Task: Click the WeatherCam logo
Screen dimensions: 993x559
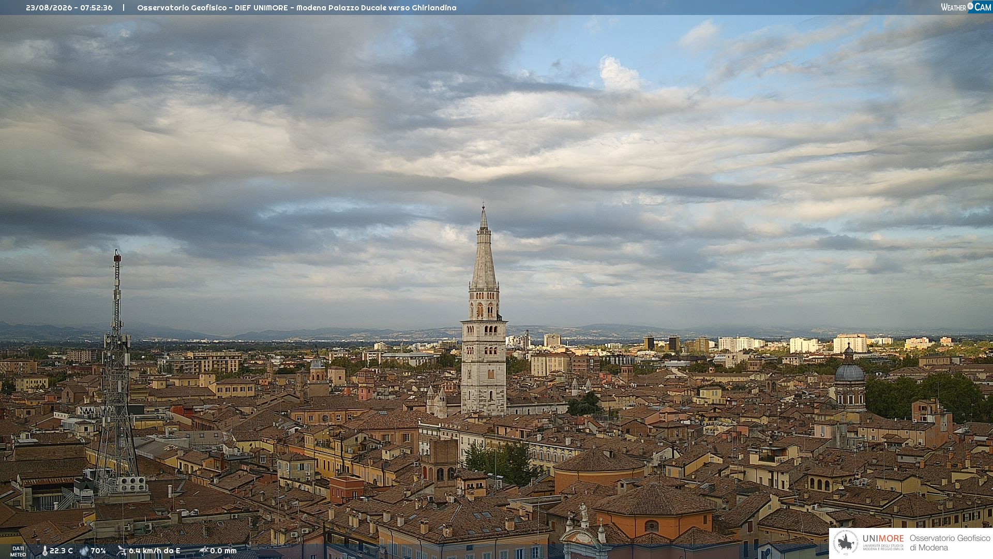Action: (x=966, y=7)
